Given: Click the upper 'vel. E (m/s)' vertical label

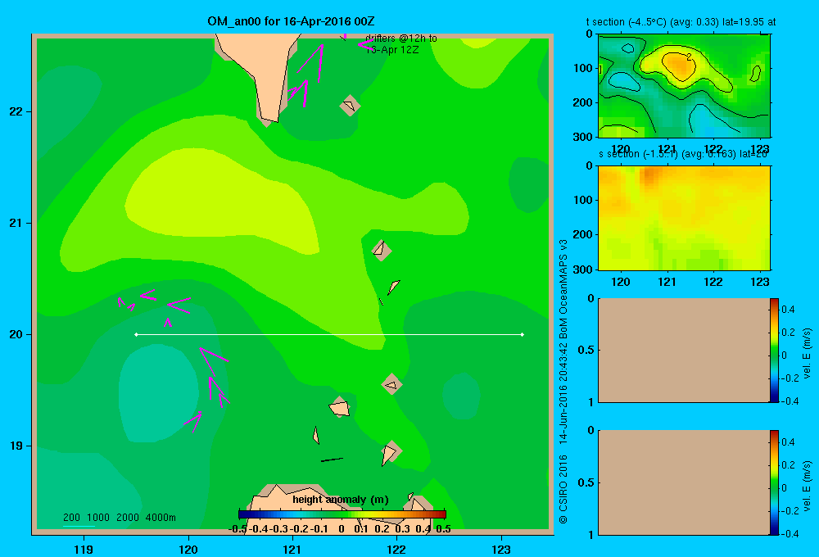Looking at the screenshot, I should 807,353.
